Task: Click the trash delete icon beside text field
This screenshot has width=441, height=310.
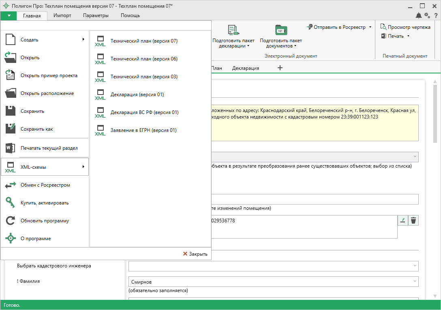Action: [x=413, y=220]
